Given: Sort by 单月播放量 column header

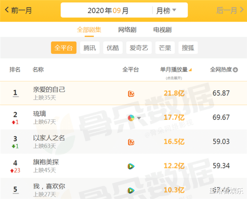Looking at the screenshot, I should coord(176,70).
